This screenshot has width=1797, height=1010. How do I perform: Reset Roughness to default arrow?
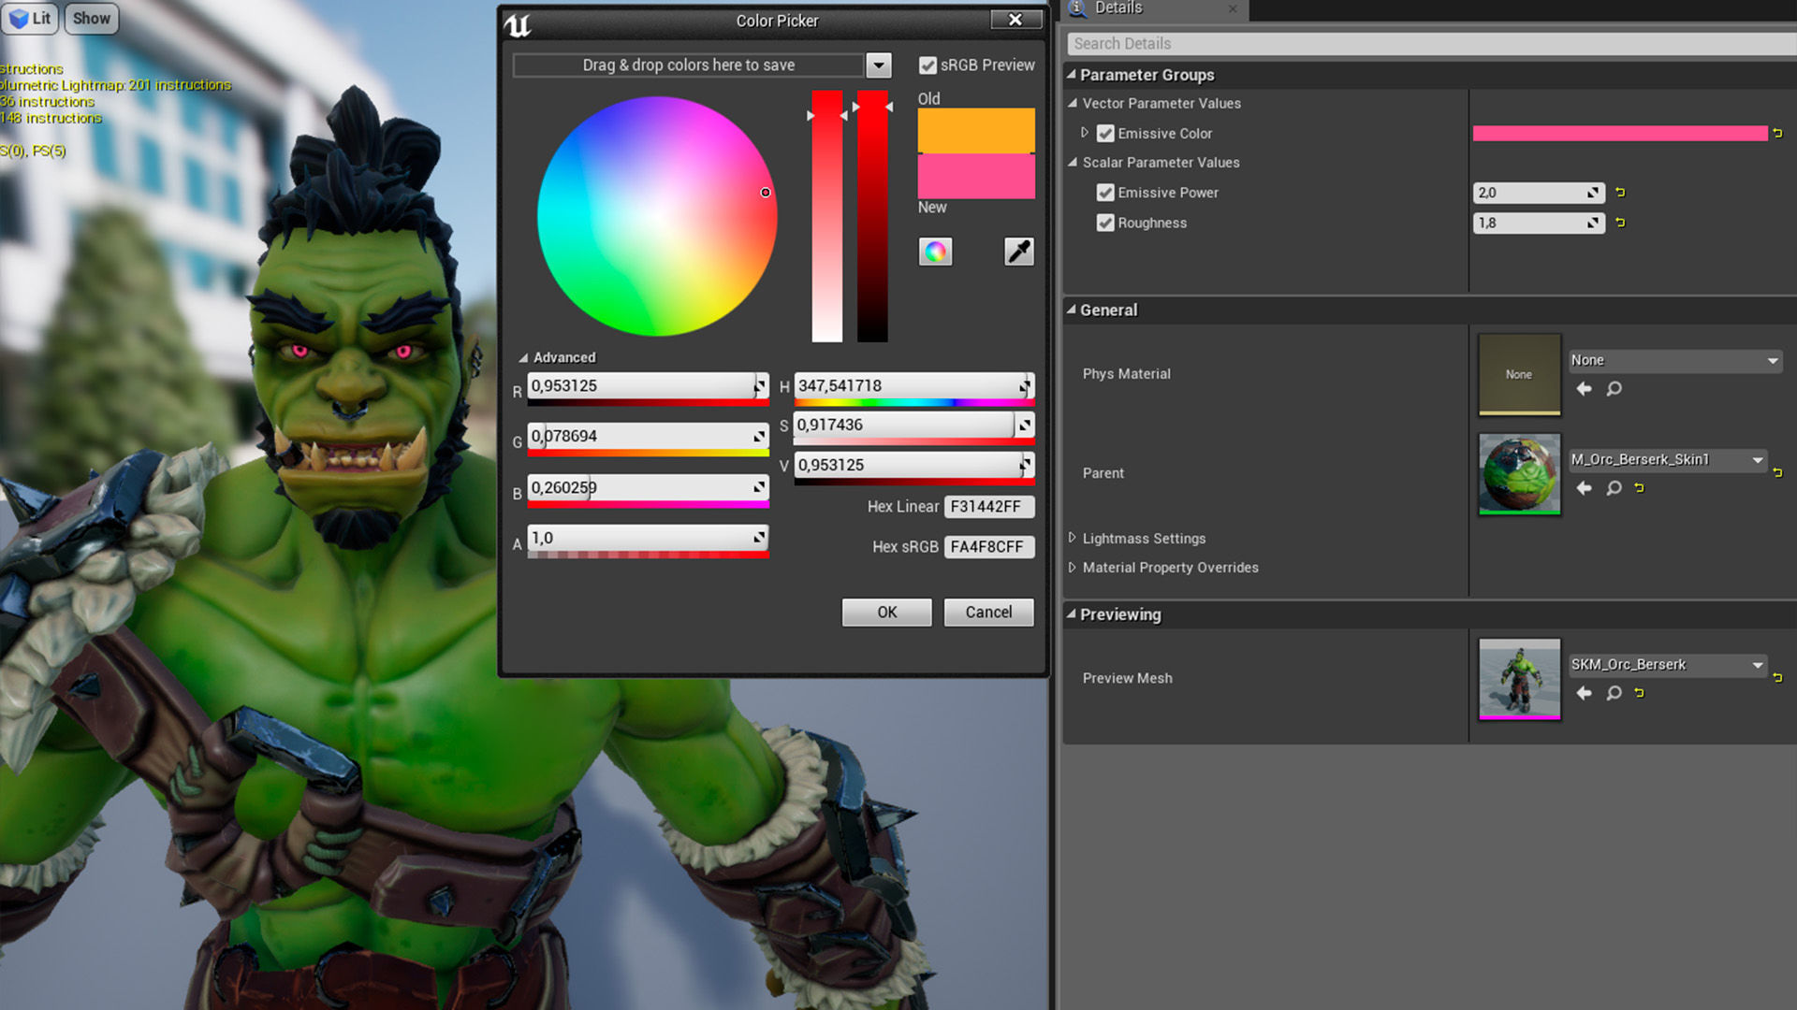pyautogui.click(x=1620, y=223)
